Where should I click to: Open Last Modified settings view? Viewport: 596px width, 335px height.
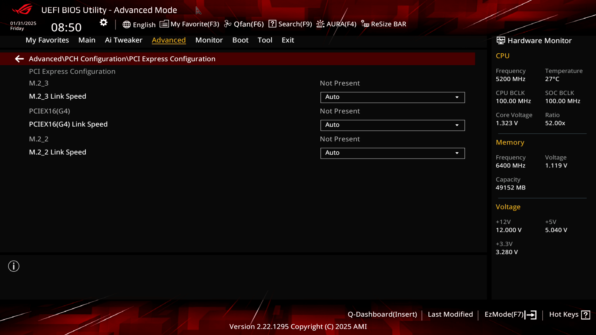[450, 314]
